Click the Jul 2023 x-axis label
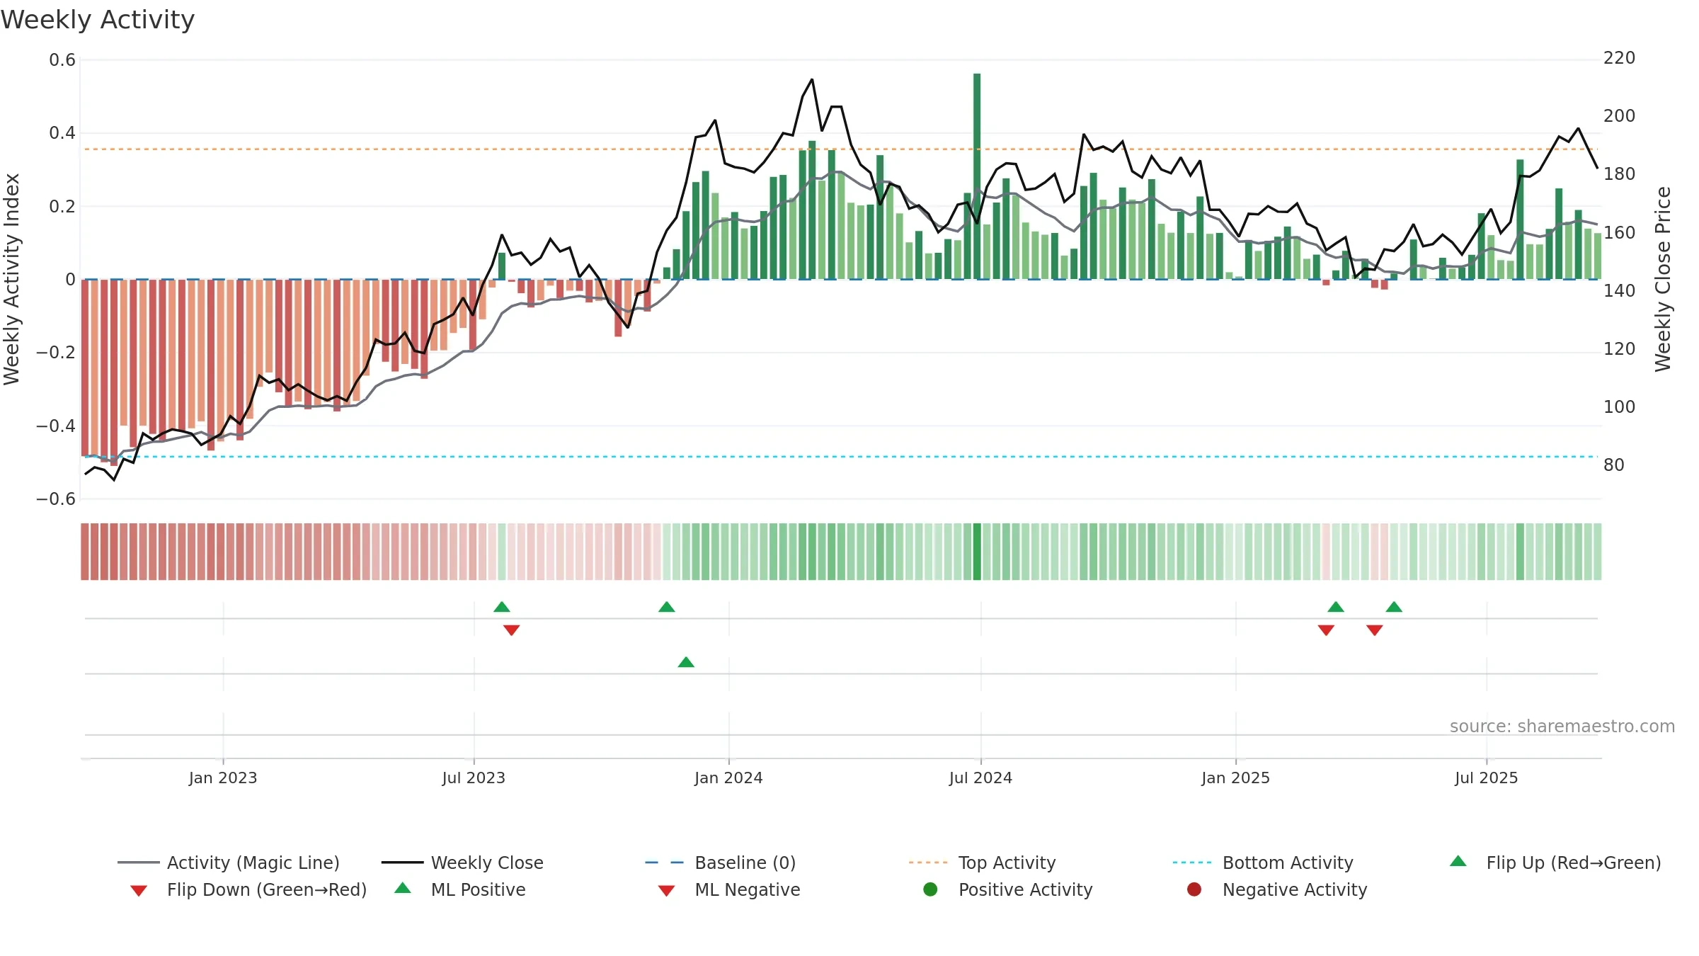 coord(474,778)
